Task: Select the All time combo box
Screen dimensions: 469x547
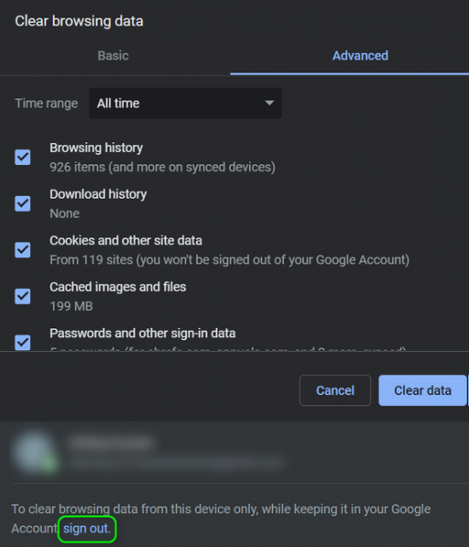Action: coord(185,103)
